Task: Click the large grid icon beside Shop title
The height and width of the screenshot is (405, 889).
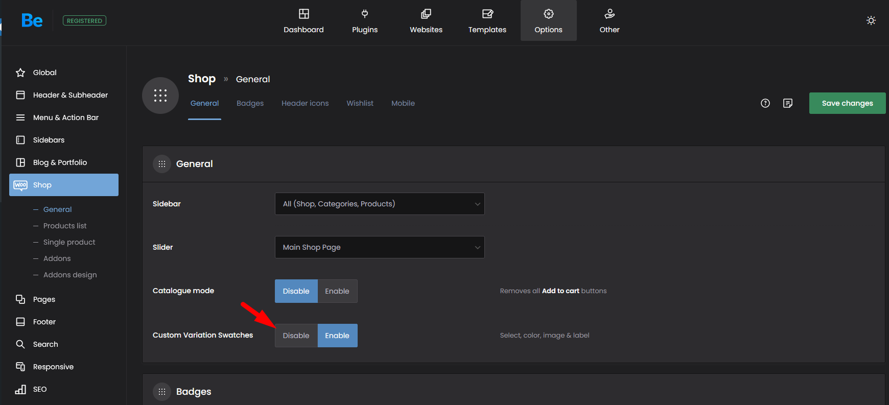Action: (160, 96)
